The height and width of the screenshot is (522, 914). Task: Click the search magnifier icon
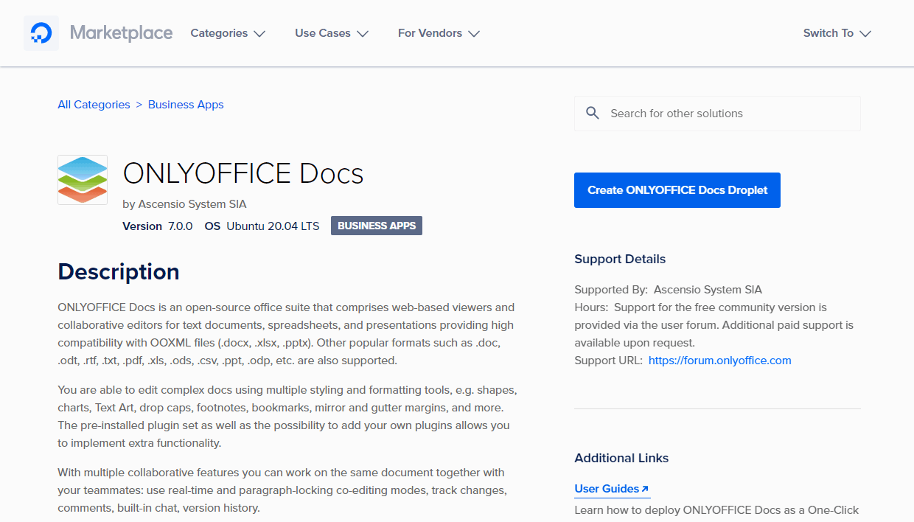593,113
